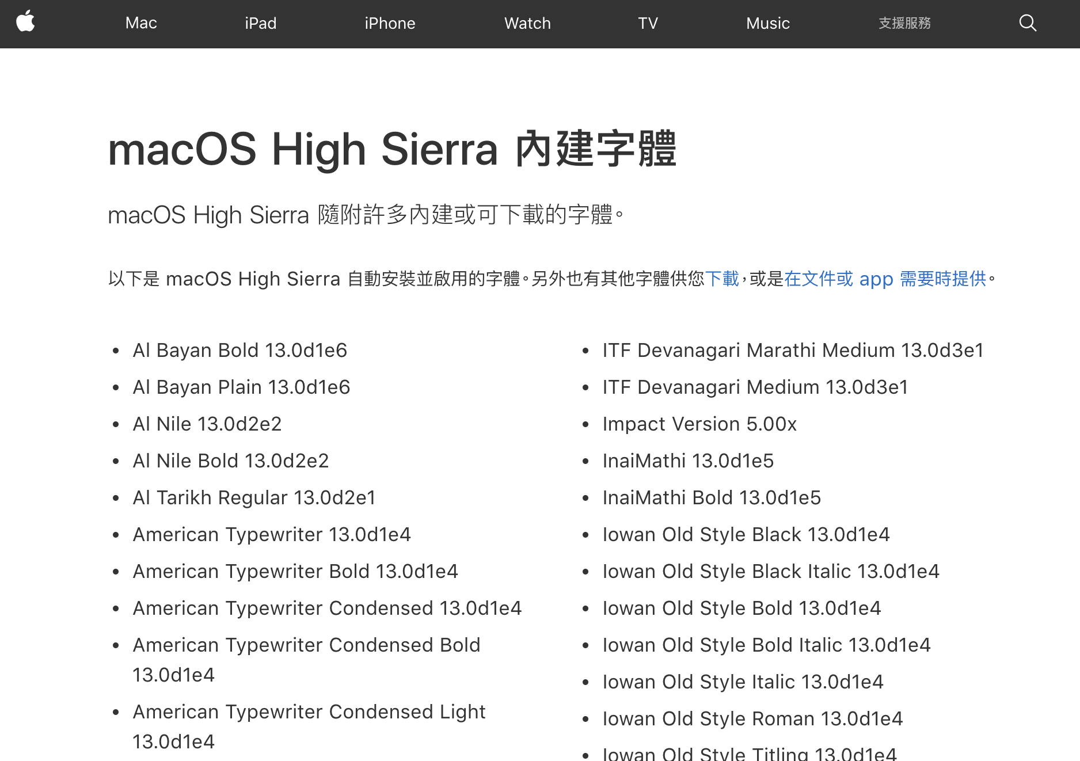The image size is (1080, 761).
Task: Select Iowan Old Style Black Italic entry
Action: (x=771, y=571)
